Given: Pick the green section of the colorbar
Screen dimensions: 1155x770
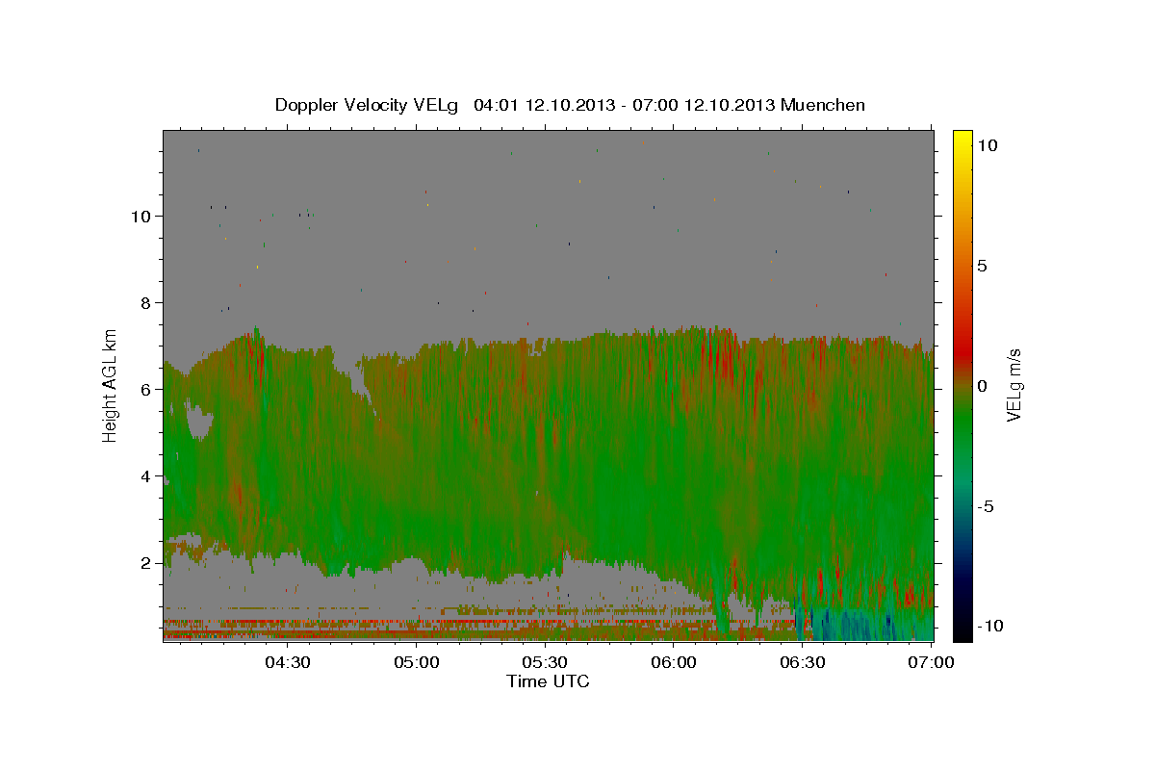Looking at the screenshot, I should (962, 423).
